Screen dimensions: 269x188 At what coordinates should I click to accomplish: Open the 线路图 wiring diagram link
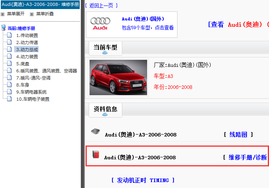pyautogui.click(x=238, y=135)
